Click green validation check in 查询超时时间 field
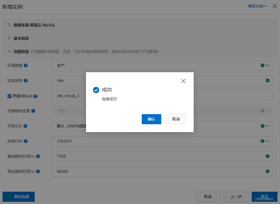Screen dimensions: 280x204 (x=267, y=156)
